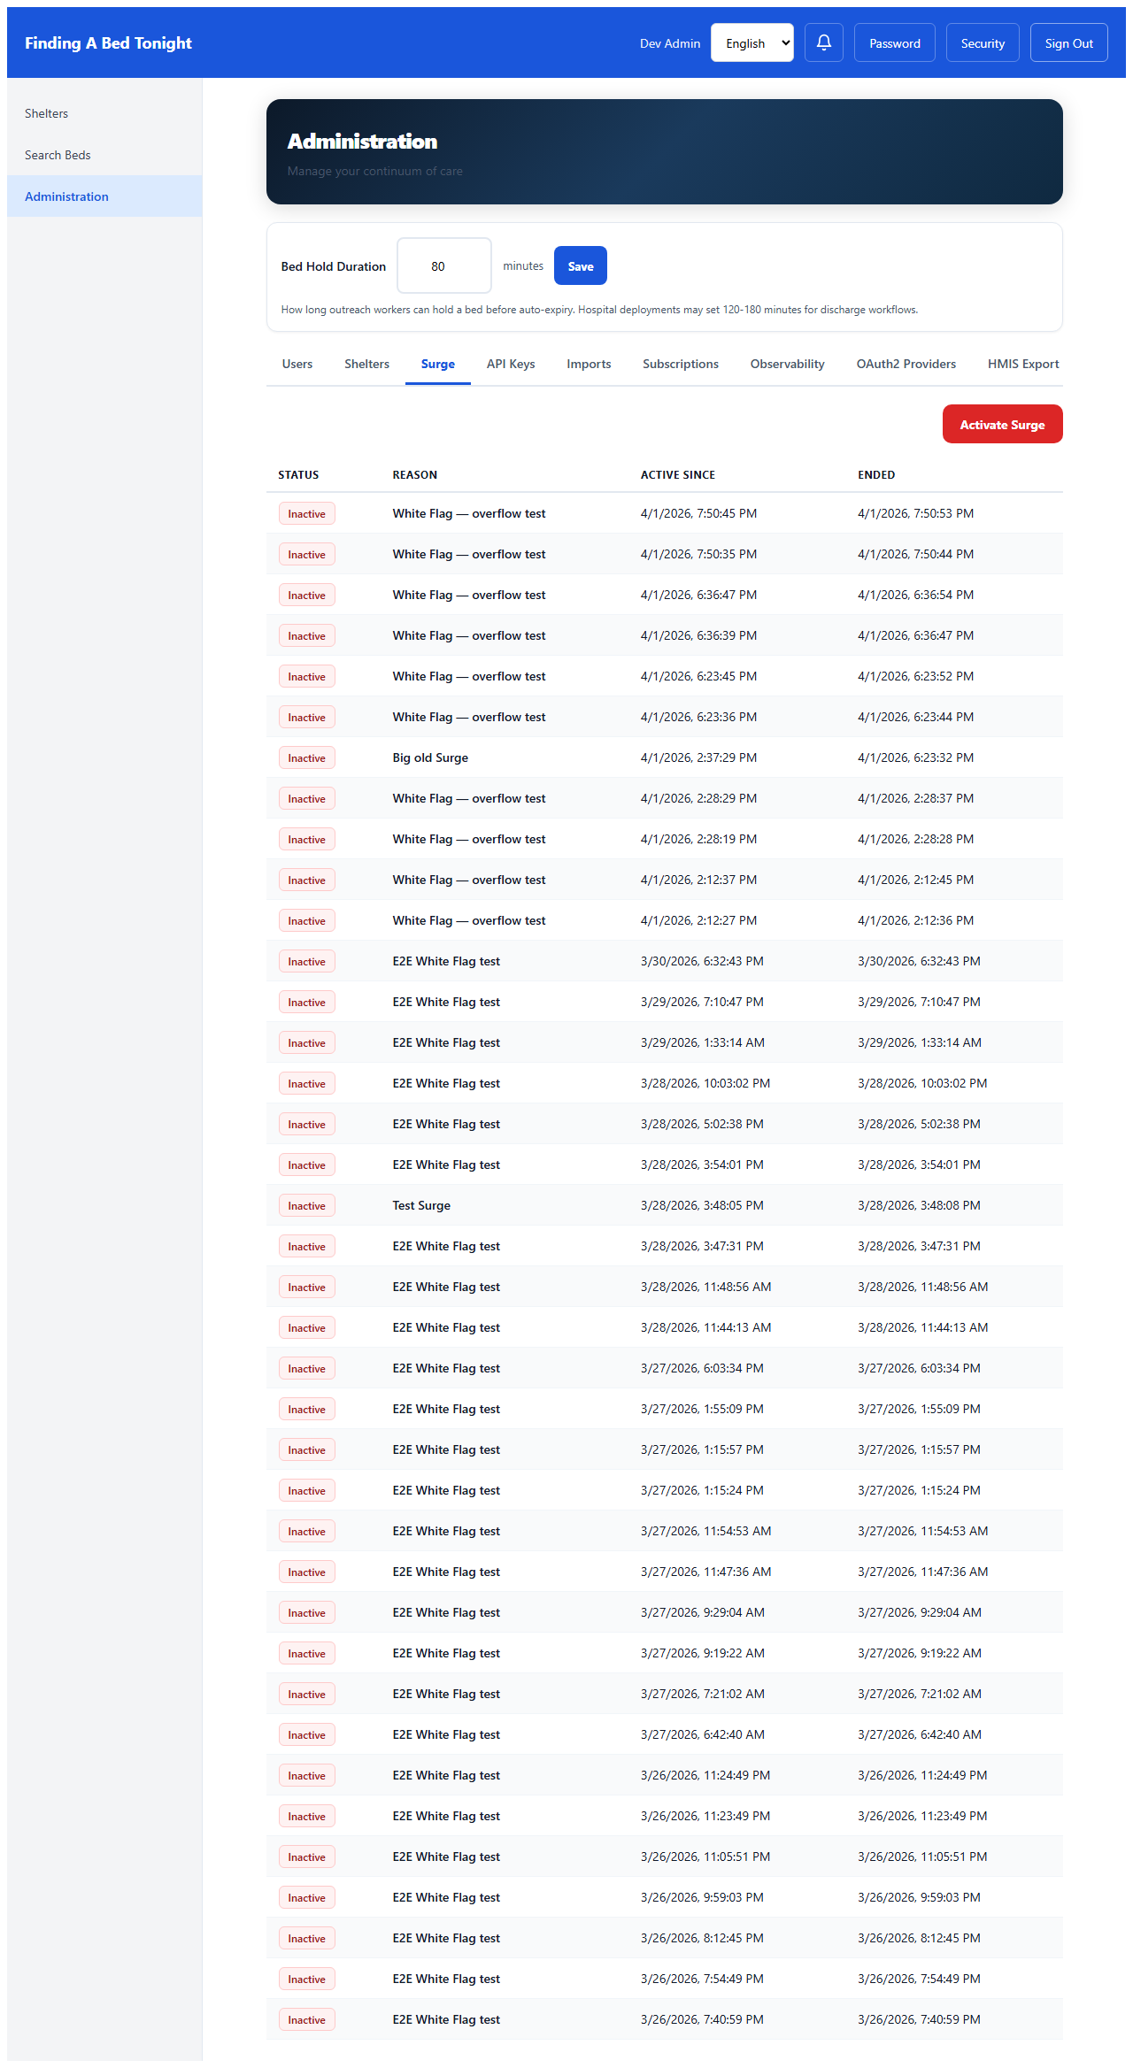Viewport: 1133px width, 2068px height.
Task: Sign Out of the application
Action: (x=1068, y=42)
